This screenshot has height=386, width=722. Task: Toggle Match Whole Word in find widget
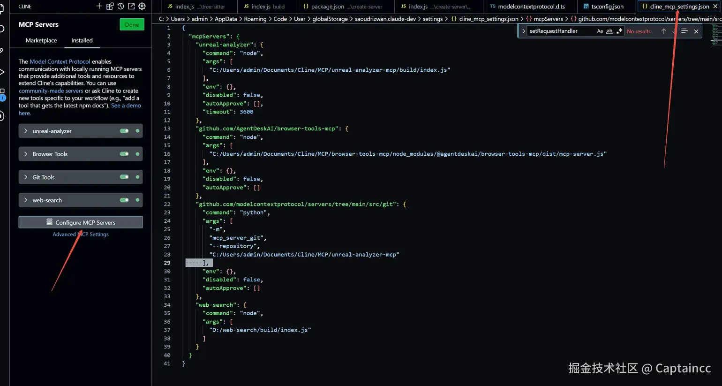[609, 31]
